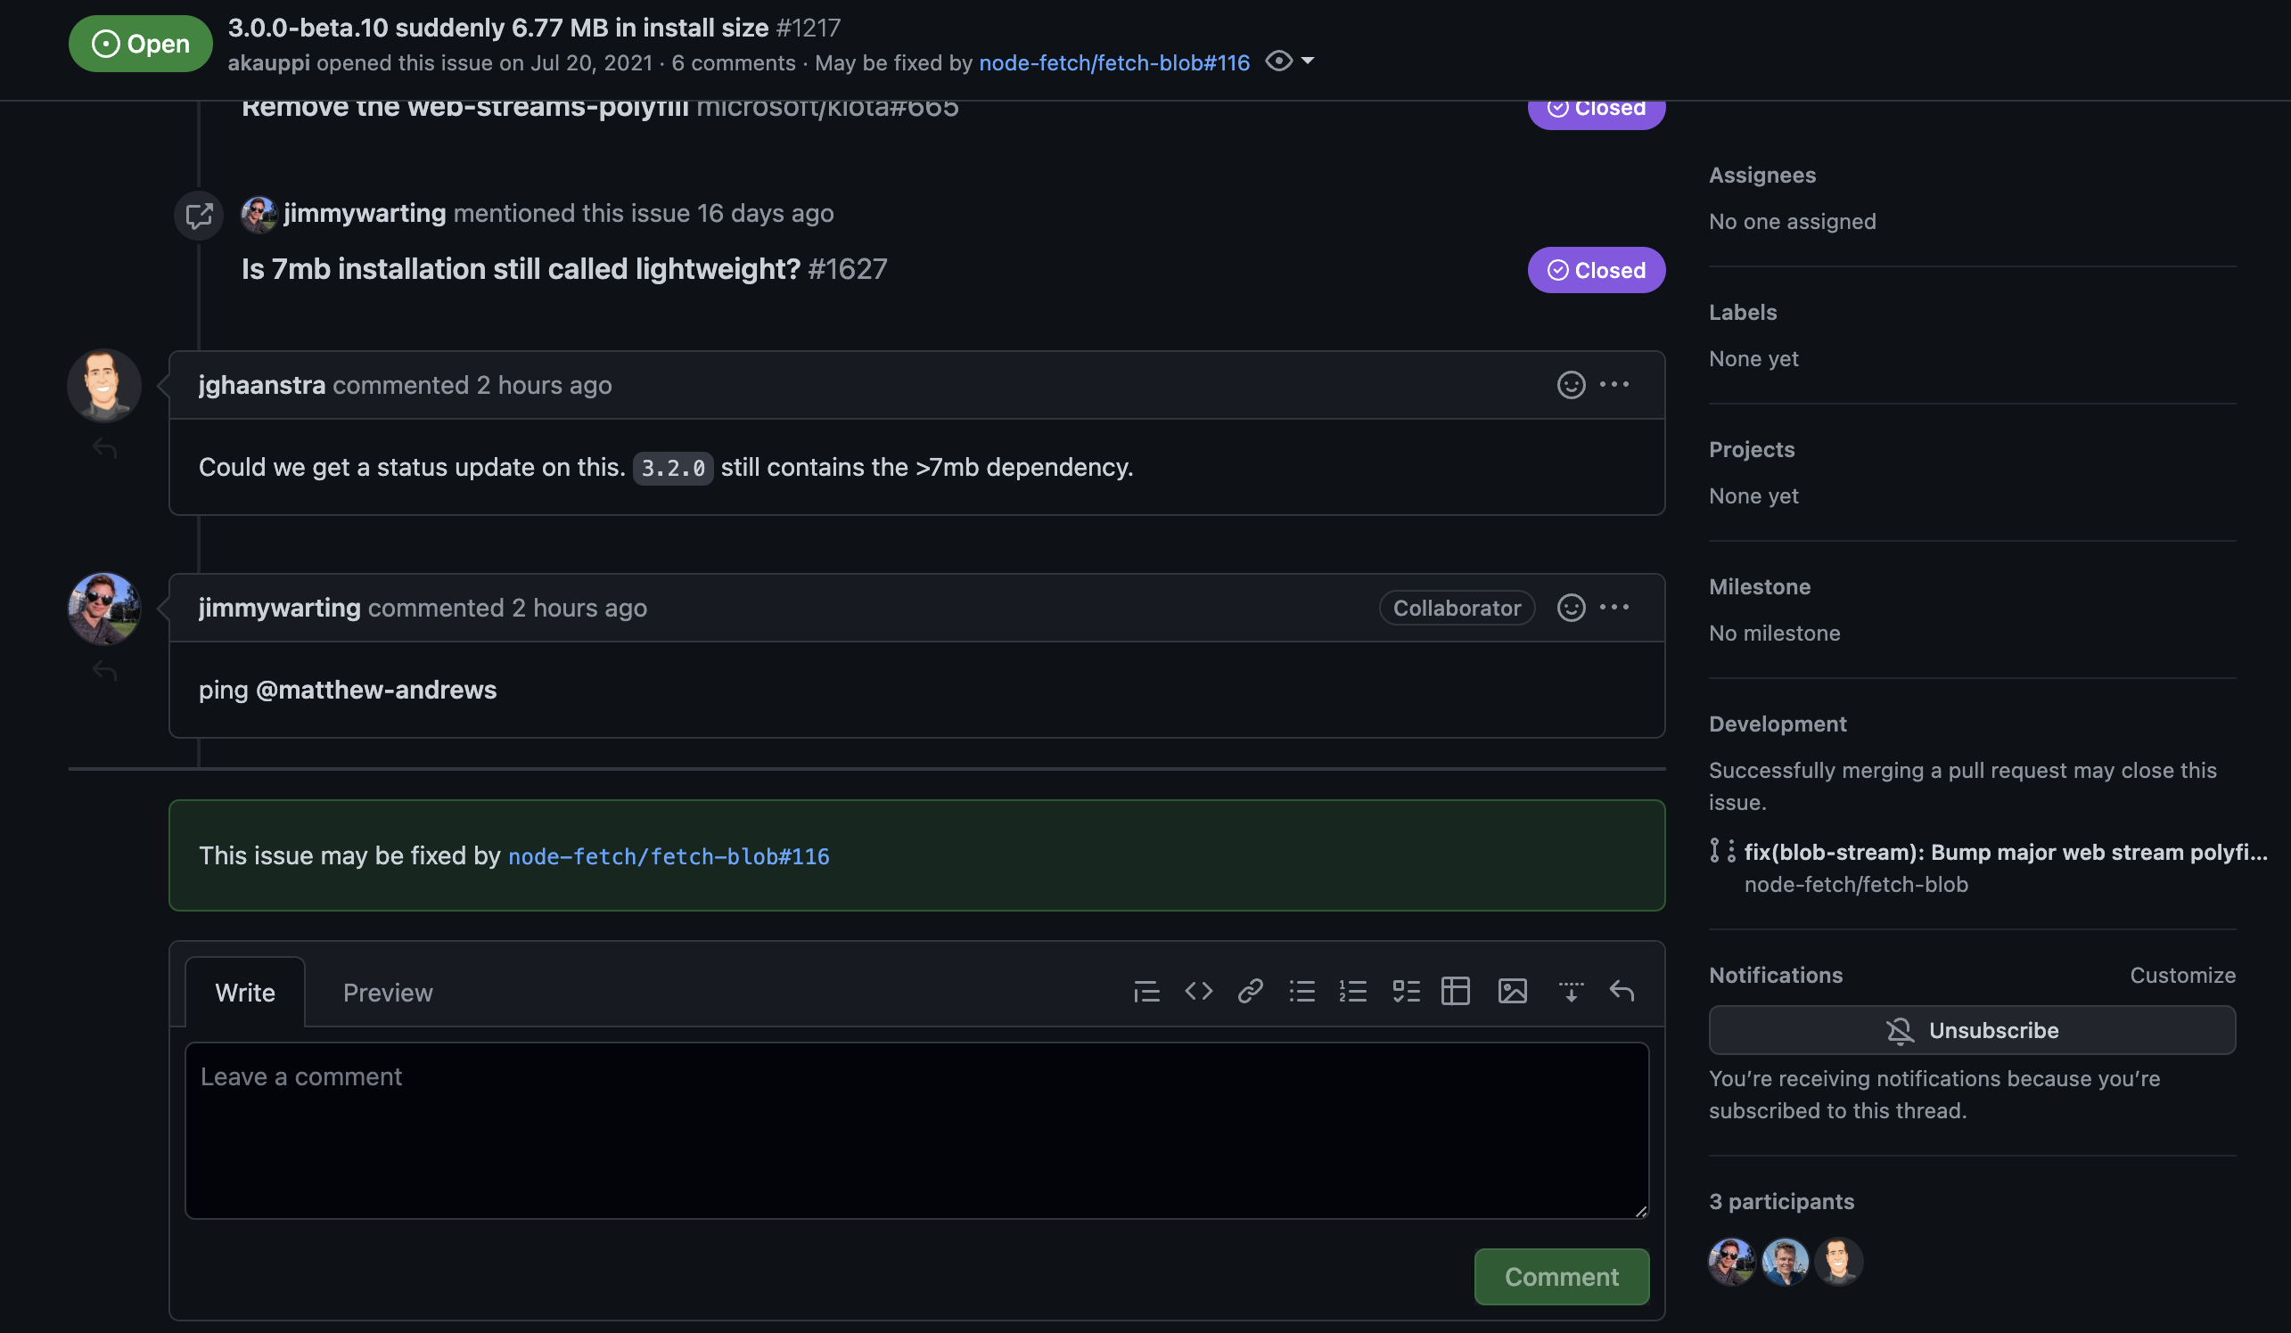The width and height of the screenshot is (2291, 1333).
Task: Insert a task list in the comment
Action: [x=1406, y=991]
